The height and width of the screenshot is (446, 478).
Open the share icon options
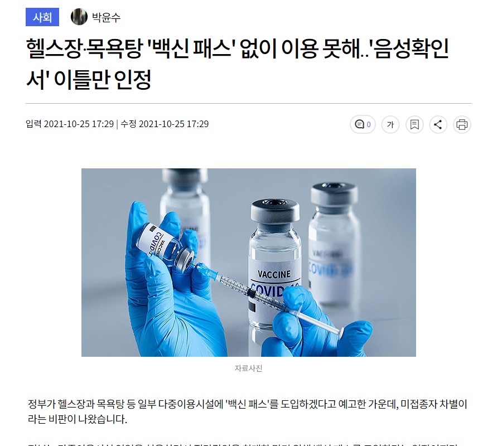click(x=438, y=124)
